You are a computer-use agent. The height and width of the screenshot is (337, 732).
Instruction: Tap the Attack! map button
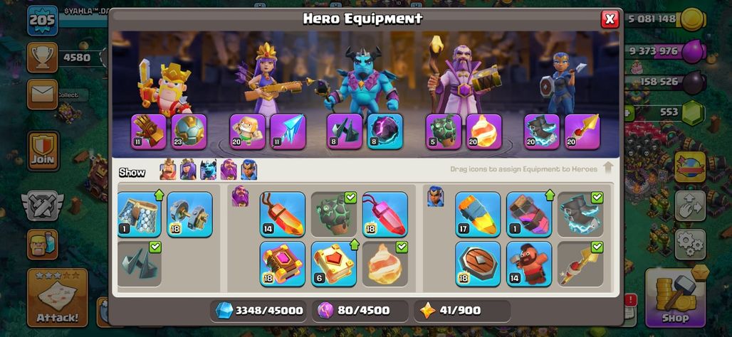[x=58, y=298]
